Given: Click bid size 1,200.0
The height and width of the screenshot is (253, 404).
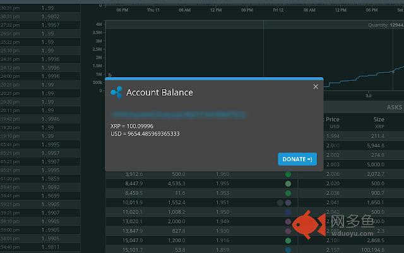Looking at the screenshot, I should click(177, 240).
